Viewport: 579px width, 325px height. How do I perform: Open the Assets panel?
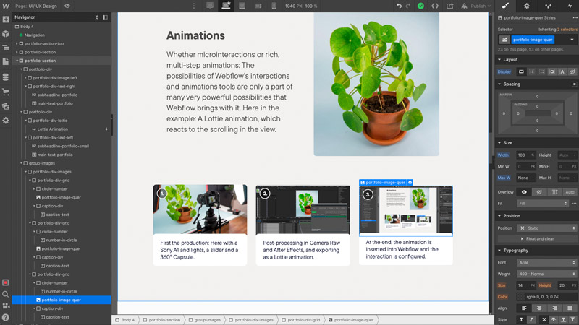[5, 106]
